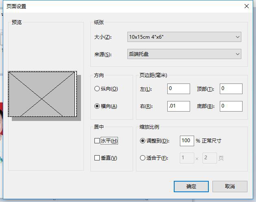Viewport: 256px width, 202px height.
Task: Click the 确定 OK button
Action: pyautogui.click(x=191, y=186)
